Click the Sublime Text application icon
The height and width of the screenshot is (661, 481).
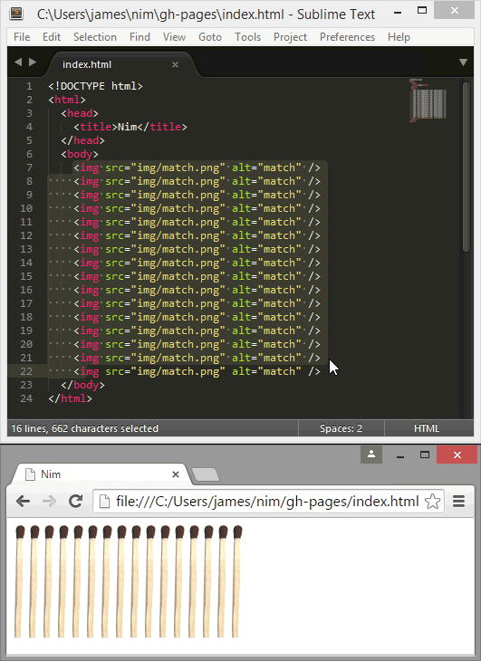click(x=16, y=13)
